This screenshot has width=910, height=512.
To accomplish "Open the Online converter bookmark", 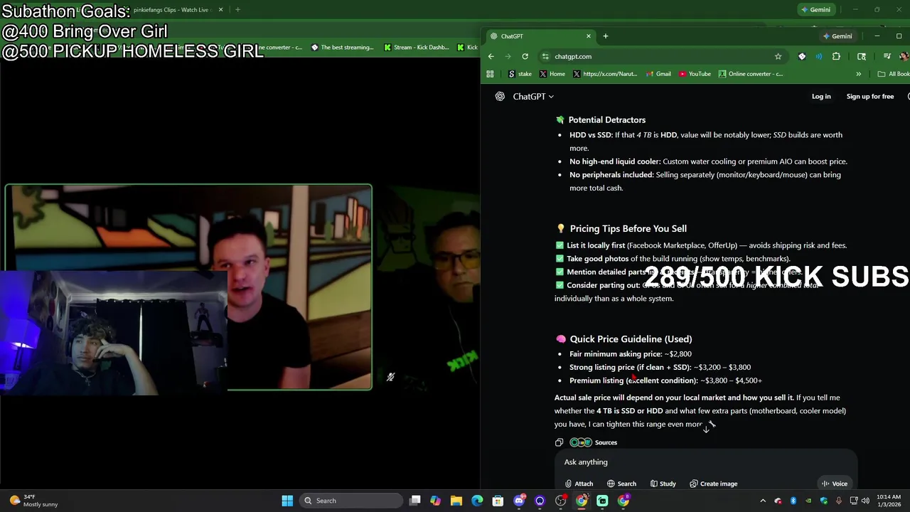I will [x=751, y=74].
